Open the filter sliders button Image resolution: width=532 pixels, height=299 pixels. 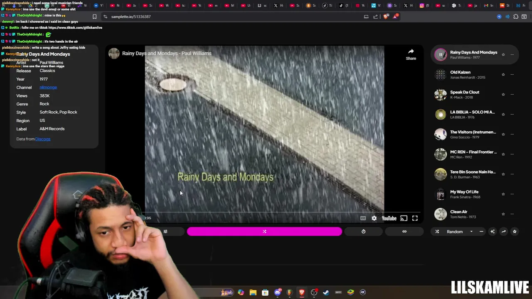pos(165,232)
